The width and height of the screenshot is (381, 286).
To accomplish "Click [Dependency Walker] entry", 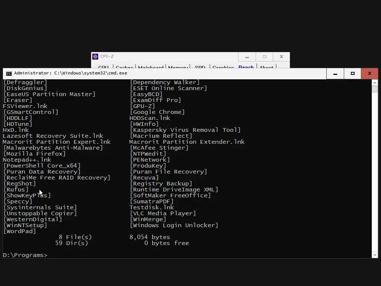I will tap(165, 82).
